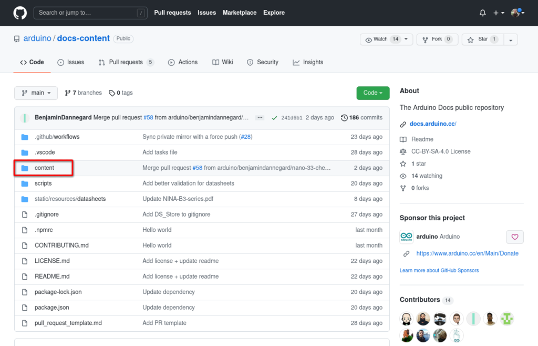Image resolution: width=538 pixels, height=346 pixels.
Task: Open the arduino sponsor profile logo
Action: click(406, 237)
